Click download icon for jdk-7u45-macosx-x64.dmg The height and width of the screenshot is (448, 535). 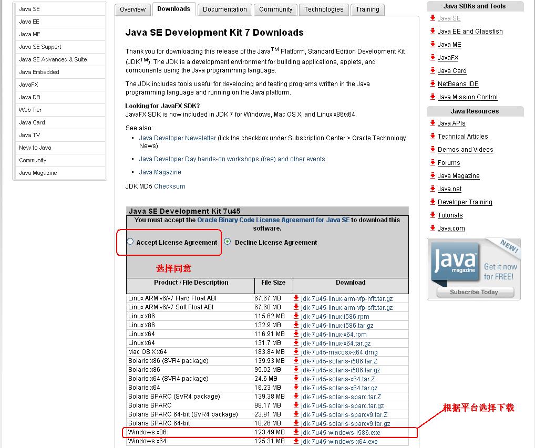[x=296, y=351]
